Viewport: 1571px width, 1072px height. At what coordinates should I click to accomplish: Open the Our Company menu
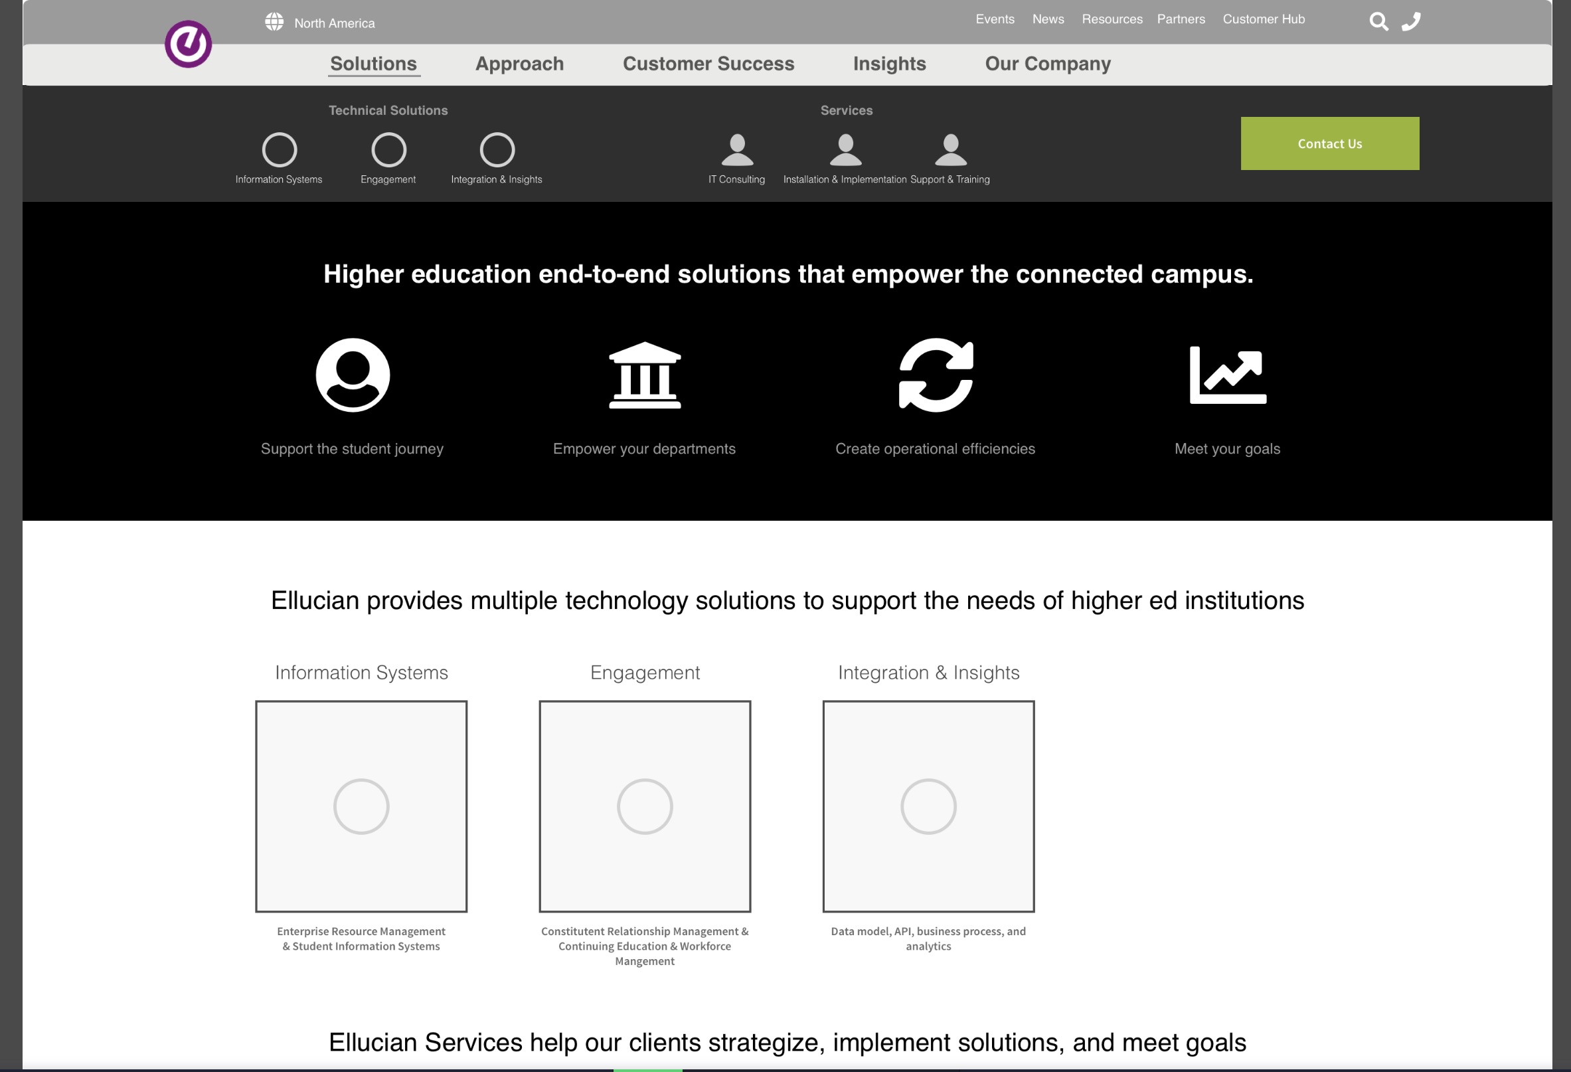[1048, 64]
